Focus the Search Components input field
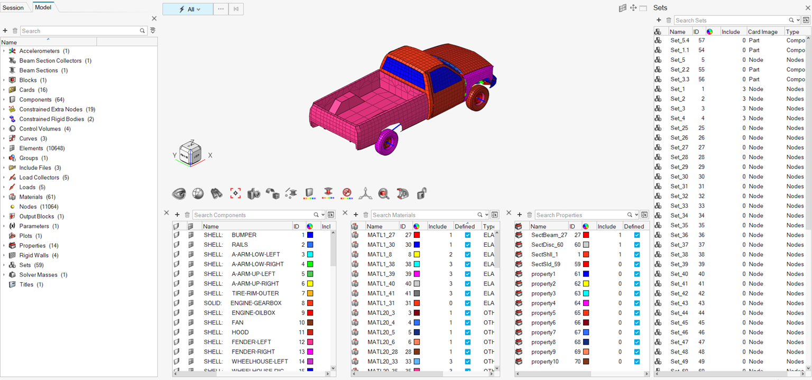 253,215
